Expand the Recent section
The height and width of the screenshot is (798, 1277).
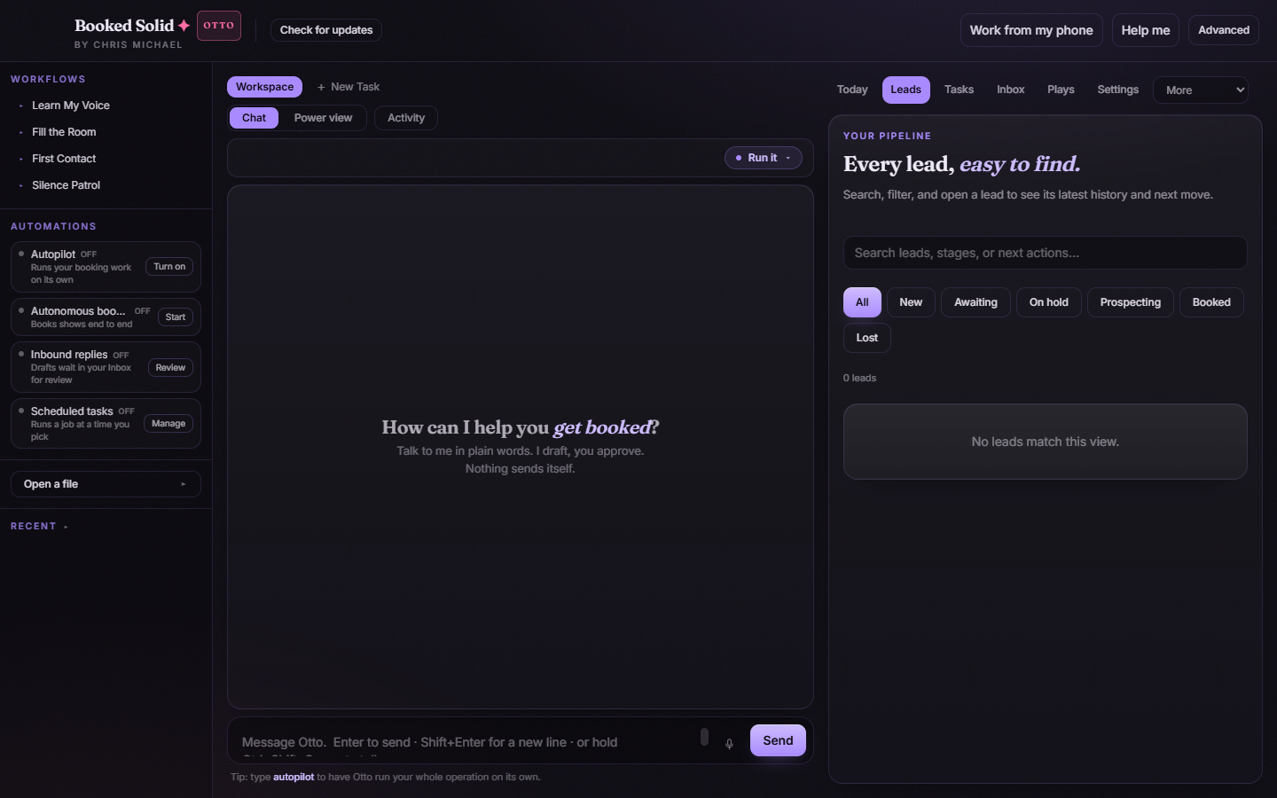pos(39,527)
